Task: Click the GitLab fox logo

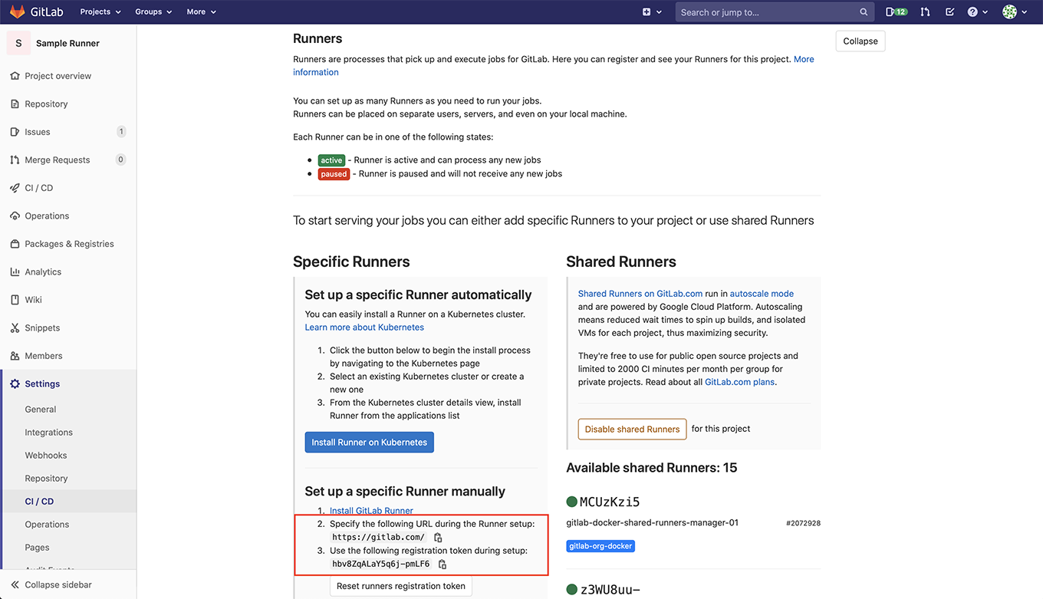Action: [17, 12]
